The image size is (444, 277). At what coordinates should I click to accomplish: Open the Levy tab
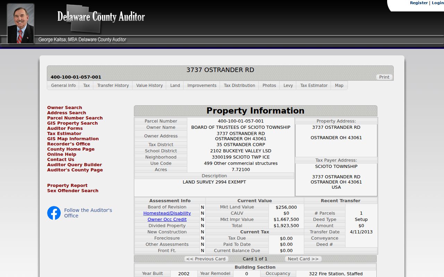(x=288, y=86)
